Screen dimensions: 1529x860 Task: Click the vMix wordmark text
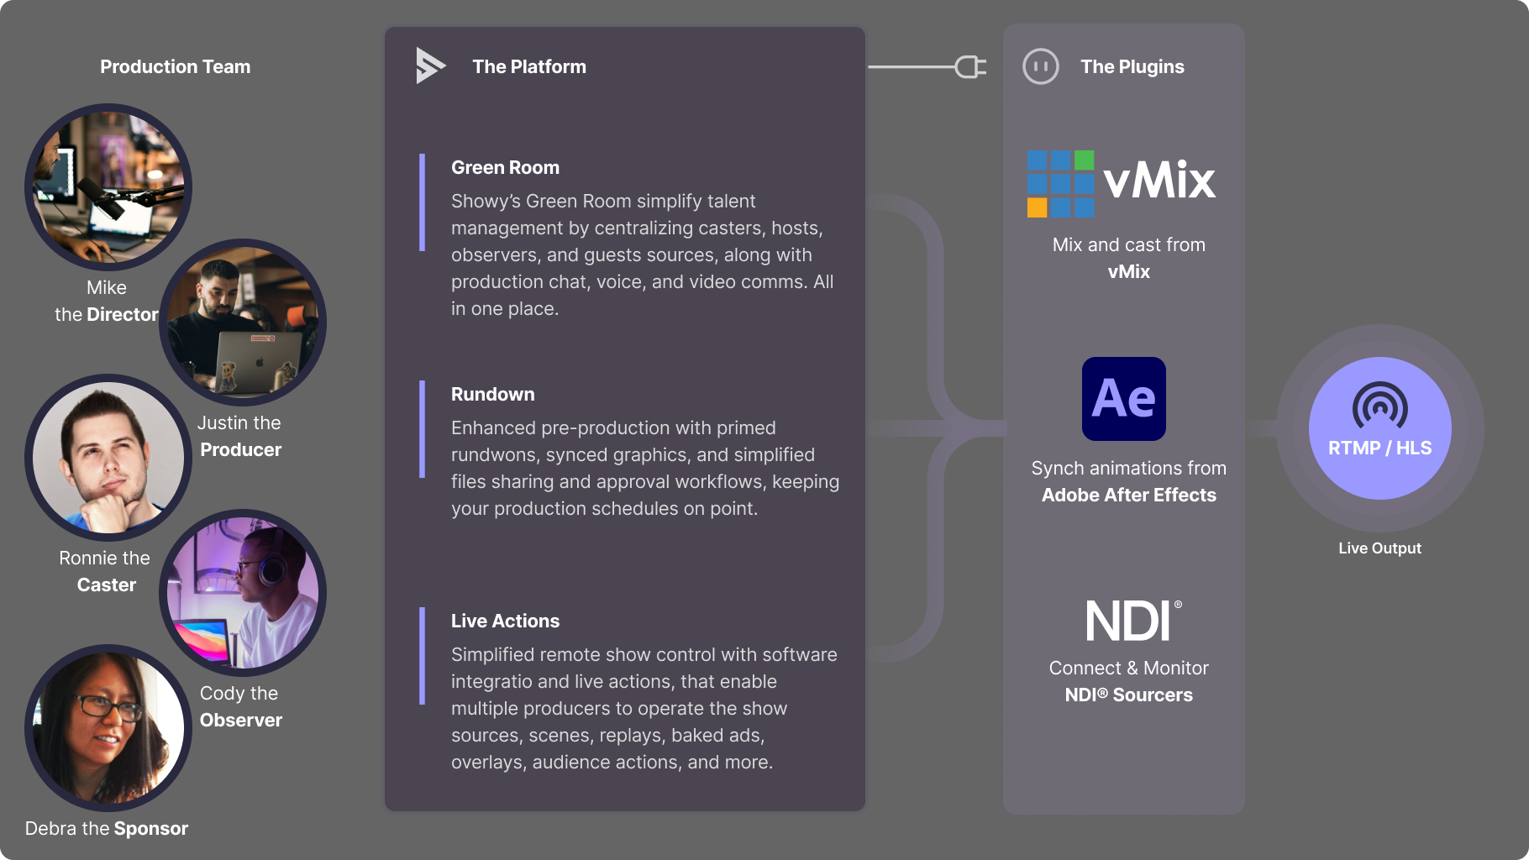pos(1159,181)
